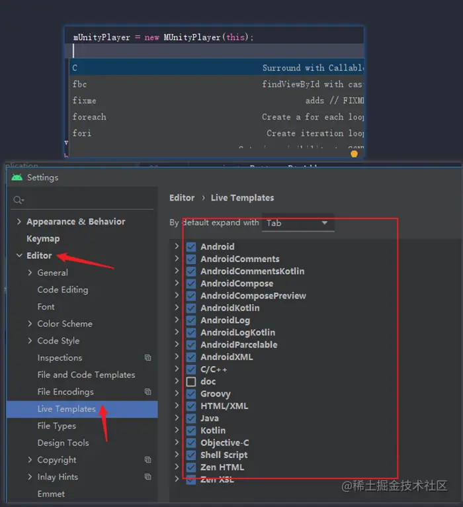
Task: Select Inspections in the settings tree
Action: [60, 357]
